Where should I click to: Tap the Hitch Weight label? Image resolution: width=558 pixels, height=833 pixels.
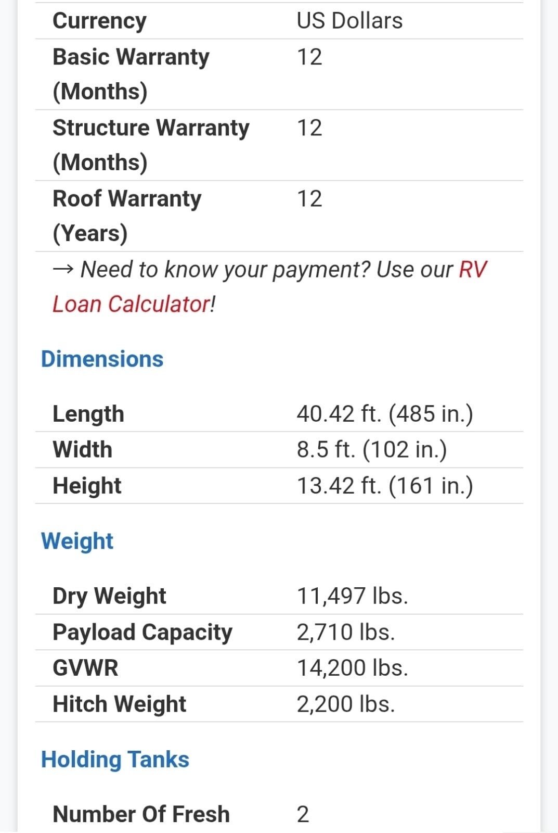pyautogui.click(x=119, y=704)
